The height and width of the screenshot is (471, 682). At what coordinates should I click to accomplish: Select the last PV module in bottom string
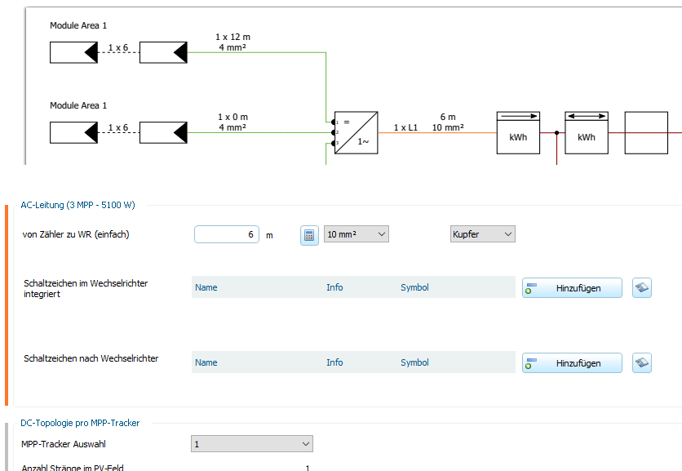point(163,132)
